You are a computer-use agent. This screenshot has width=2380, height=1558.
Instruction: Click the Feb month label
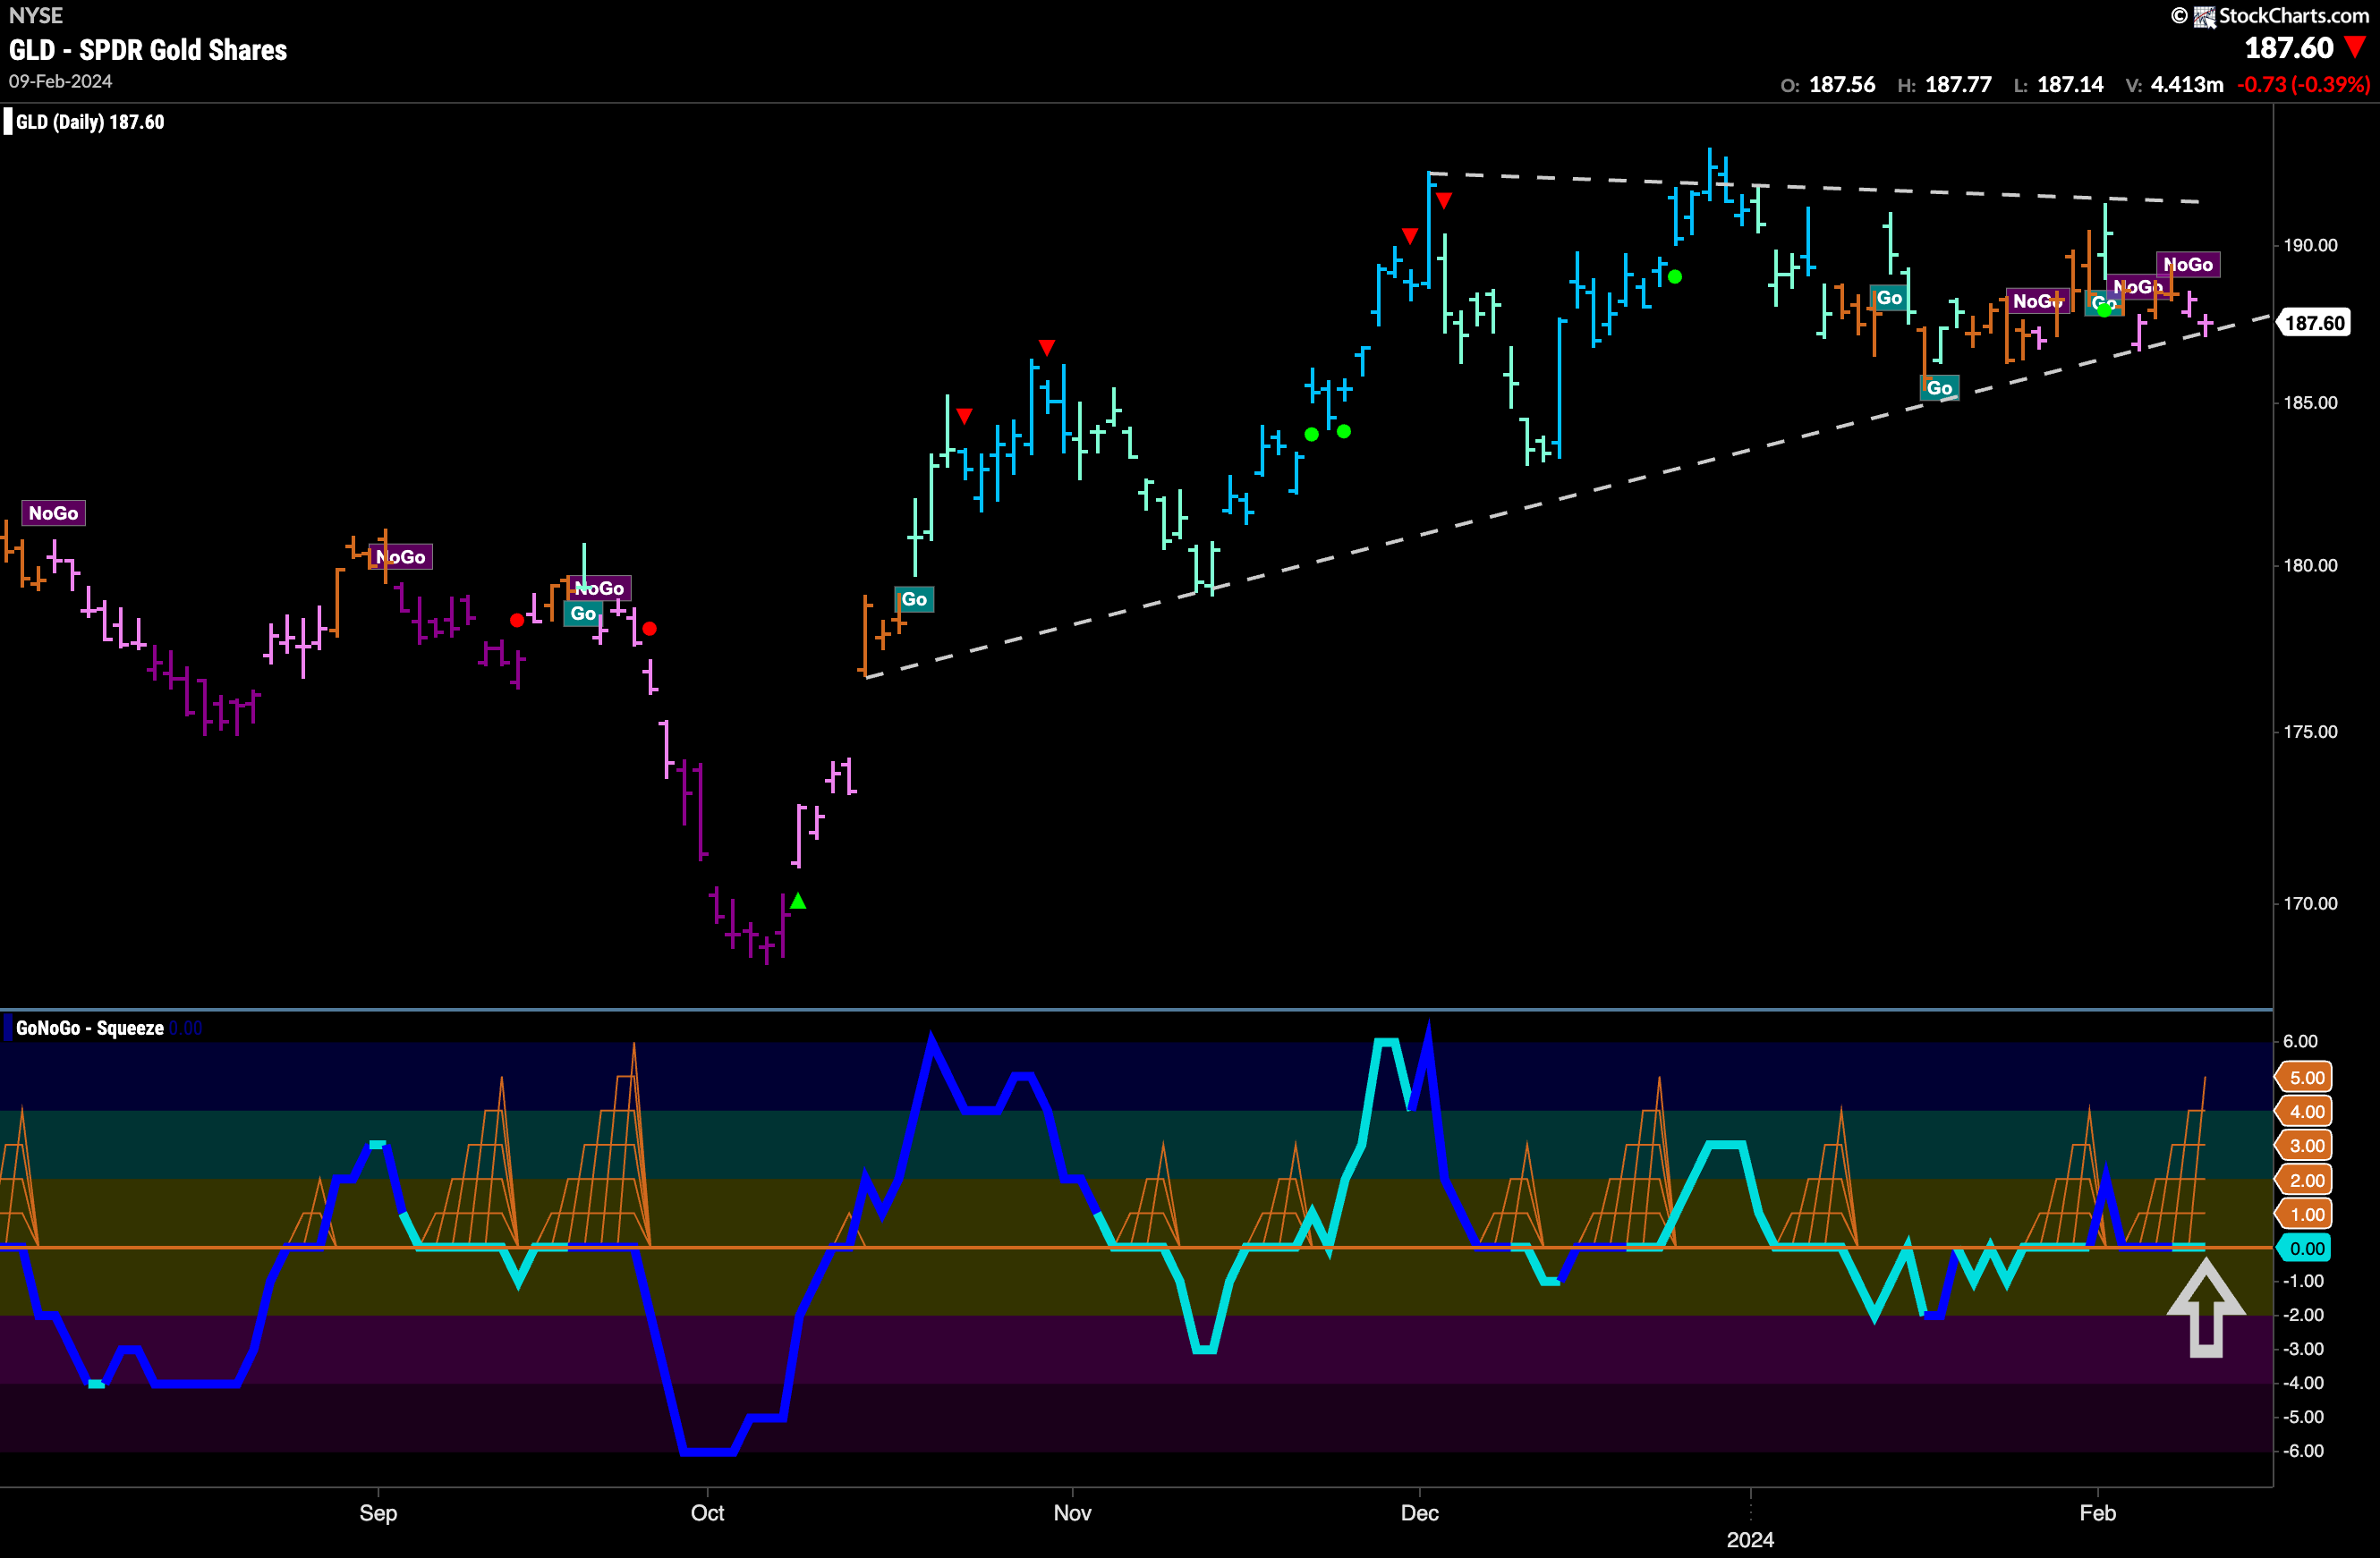2097,1512
